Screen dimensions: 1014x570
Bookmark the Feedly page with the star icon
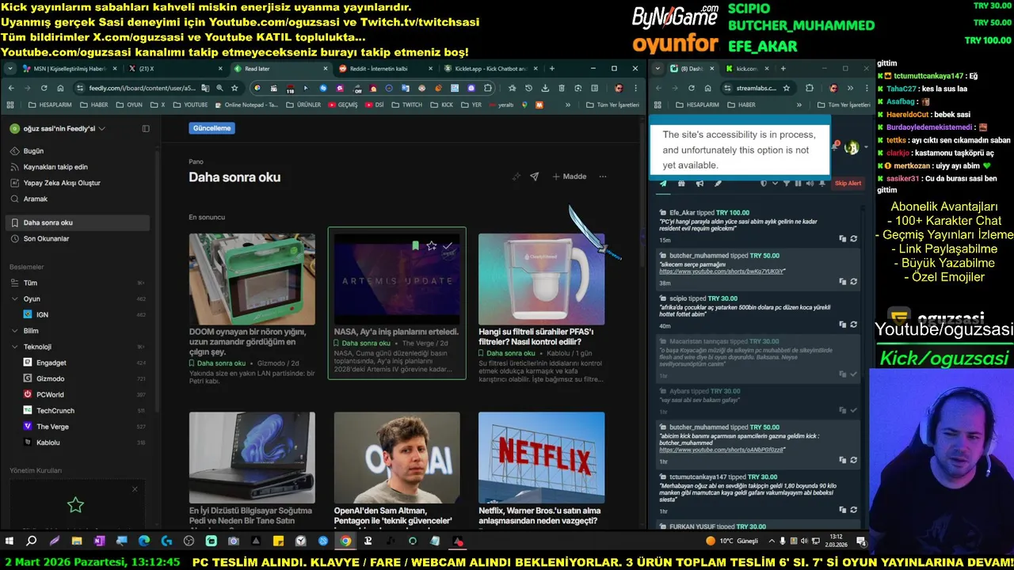click(x=234, y=88)
